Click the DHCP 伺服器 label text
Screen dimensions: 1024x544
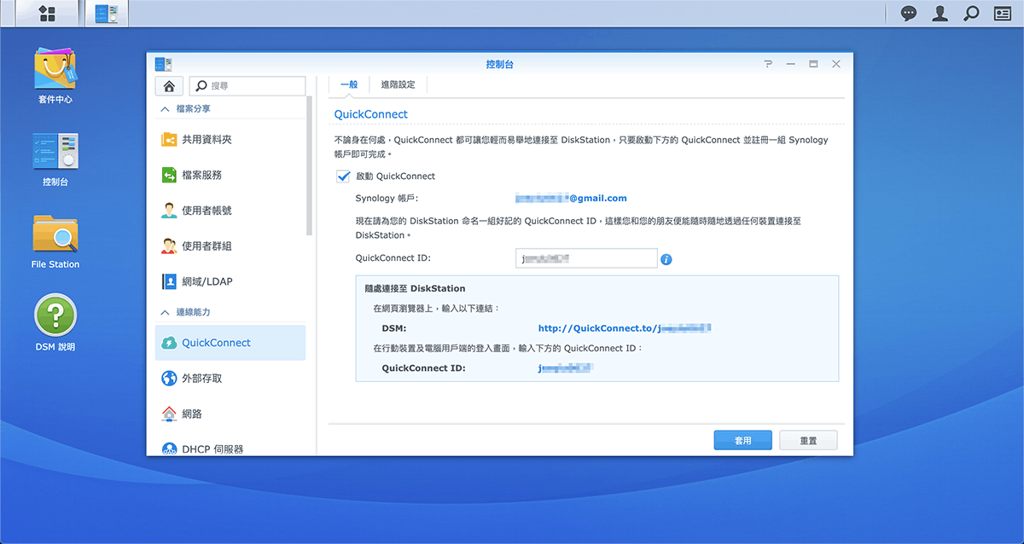point(212,449)
